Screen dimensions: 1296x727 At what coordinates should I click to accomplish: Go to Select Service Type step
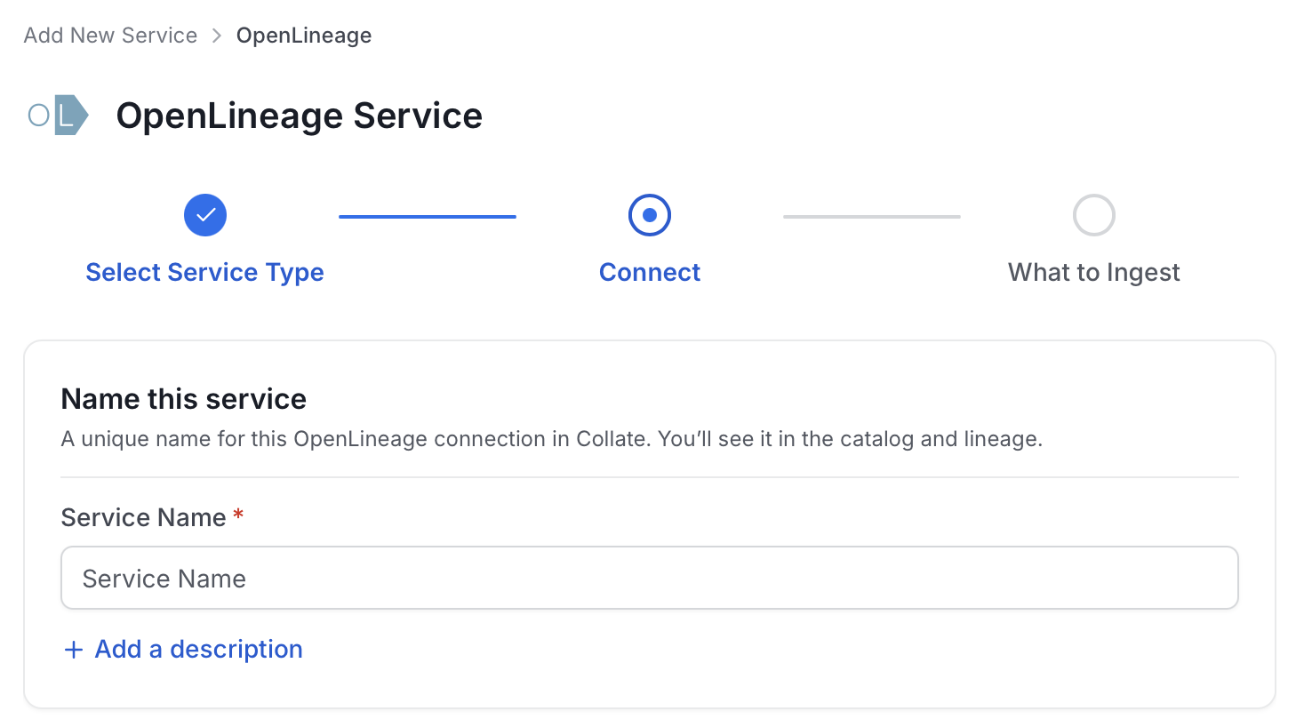[x=204, y=272]
